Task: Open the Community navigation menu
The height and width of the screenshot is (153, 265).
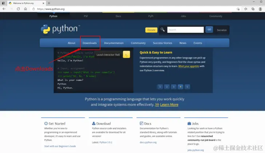Action: [x=138, y=43]
